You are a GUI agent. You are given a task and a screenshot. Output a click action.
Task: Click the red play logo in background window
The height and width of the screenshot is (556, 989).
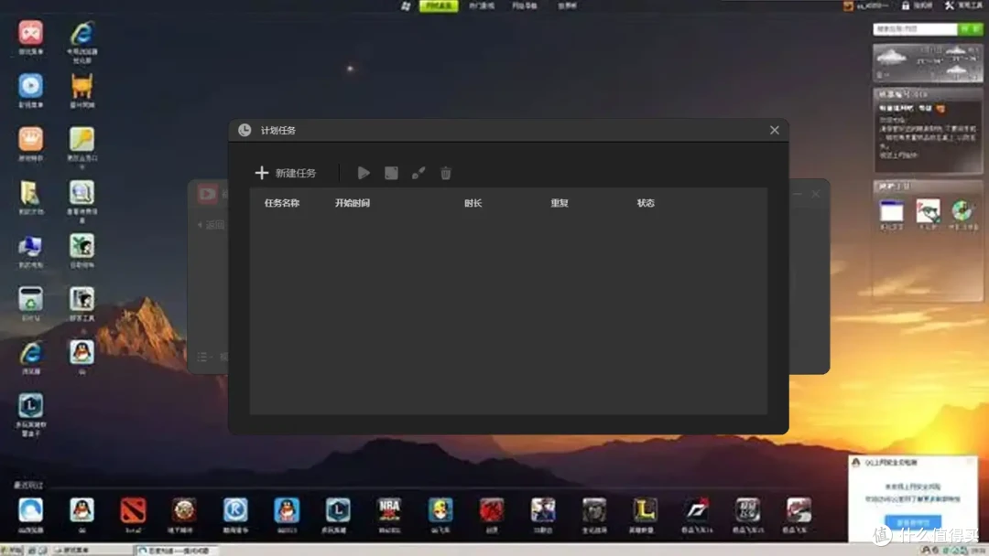coord(208,194)
